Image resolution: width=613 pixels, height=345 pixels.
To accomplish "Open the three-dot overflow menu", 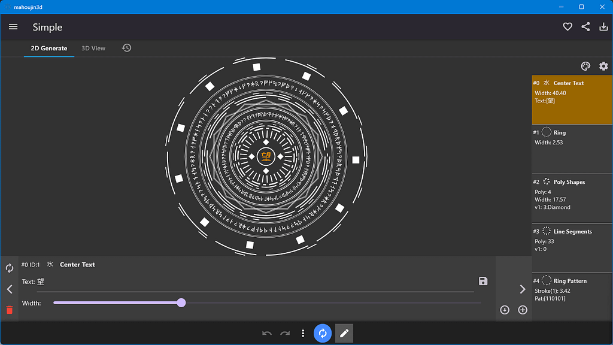I will click(x=303, y=332).
